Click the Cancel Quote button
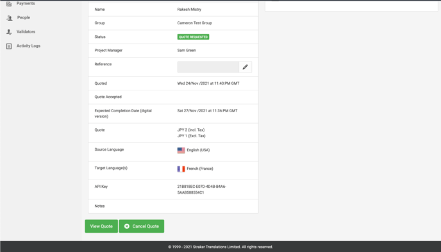The height and width of the screenshot is (252, 441). 142,226
